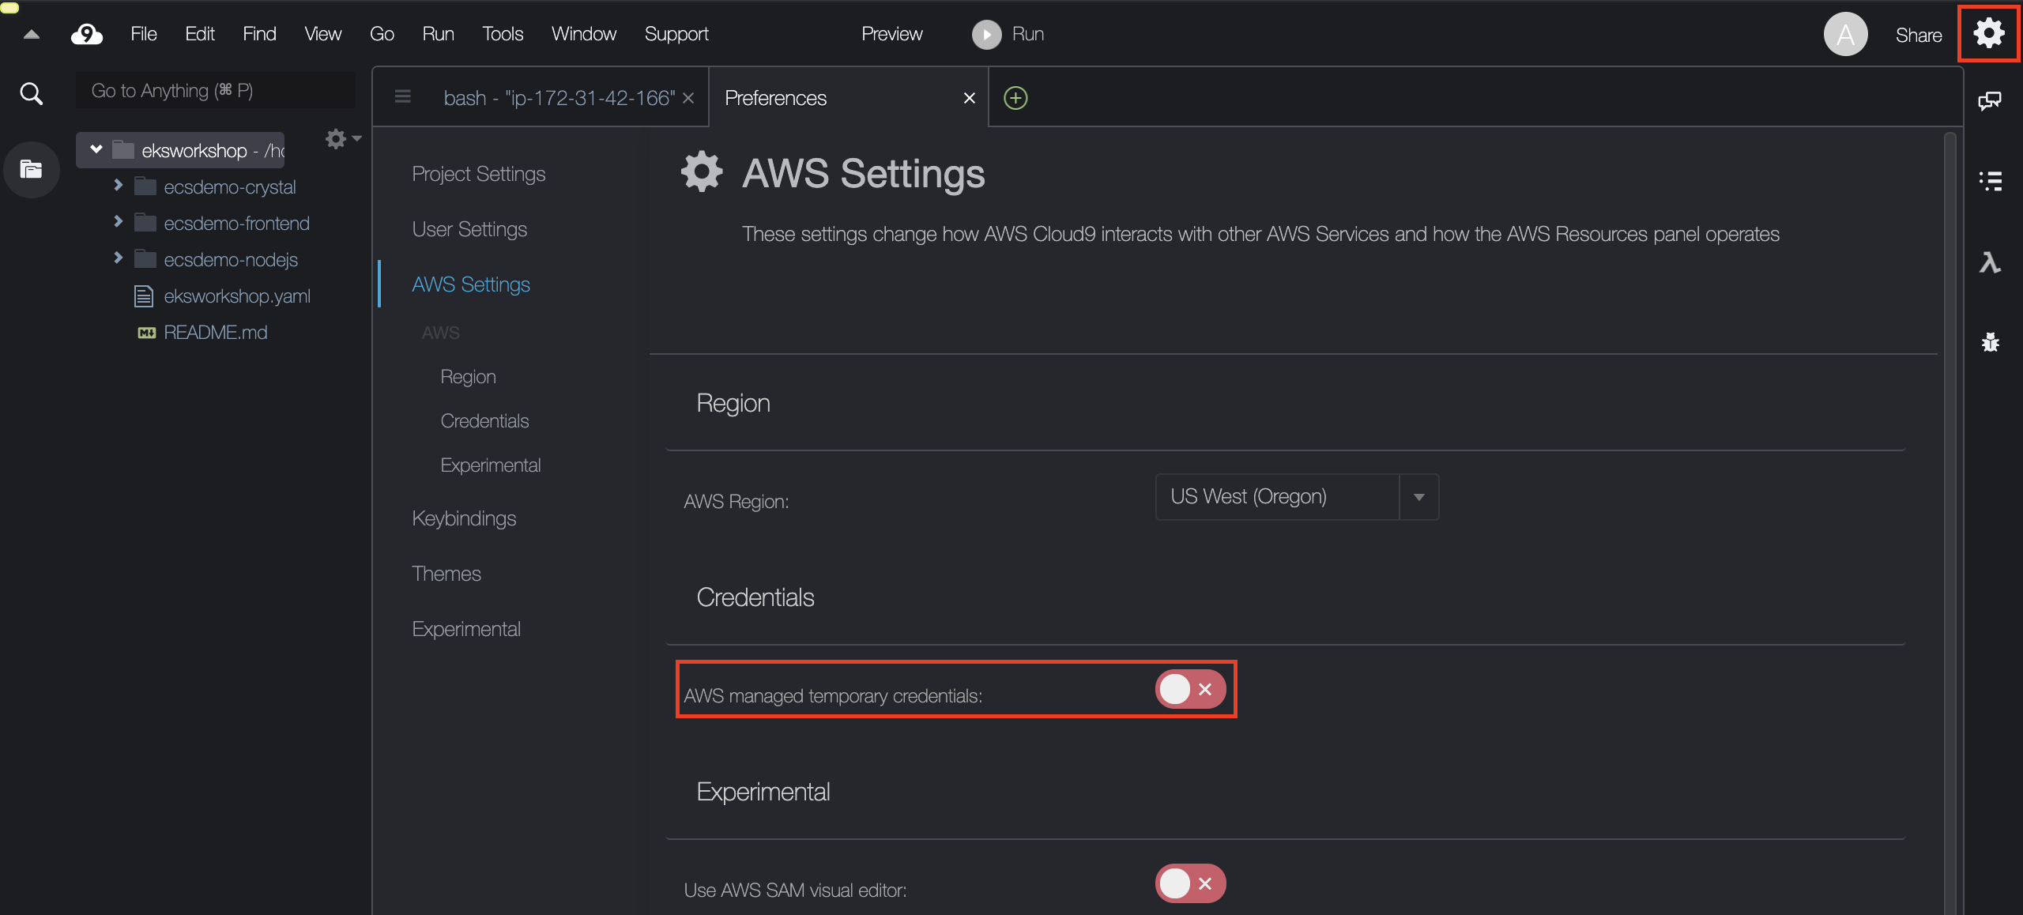This screenshot has height=915, width=2023.
Task: Click the Share button
Action: (1918, 35)
